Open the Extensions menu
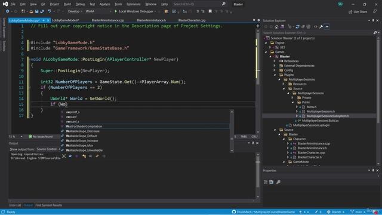The width and height of the screenshot is (382, 215). [133, 4]
